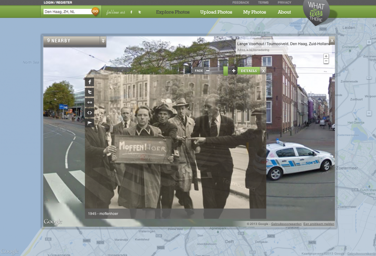
Task: Open the Twitter follow icon in the header
Action: tap(140, 12)
